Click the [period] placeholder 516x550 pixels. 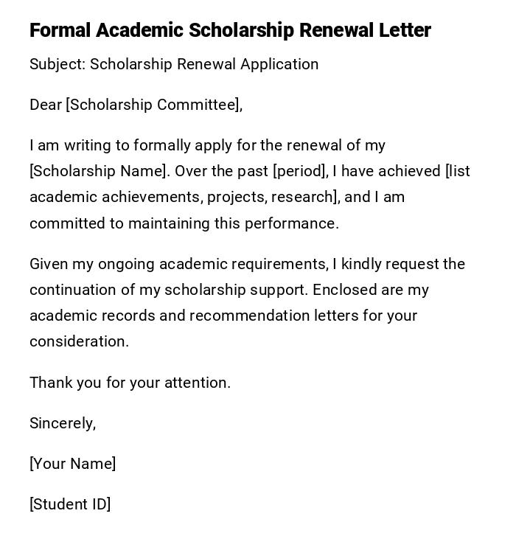point(300,171)
